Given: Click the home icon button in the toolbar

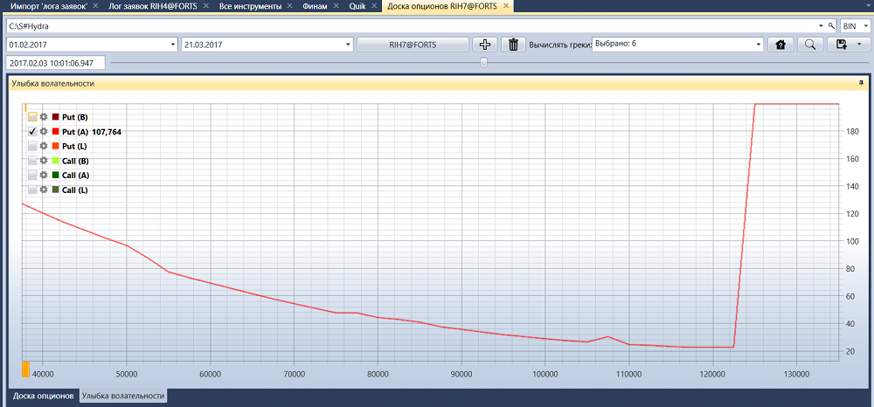Looking at the screenshot, I should [780, 45].
